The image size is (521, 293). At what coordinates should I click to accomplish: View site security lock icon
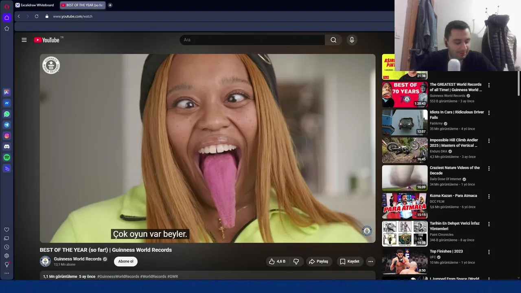[x=47, y=16]
